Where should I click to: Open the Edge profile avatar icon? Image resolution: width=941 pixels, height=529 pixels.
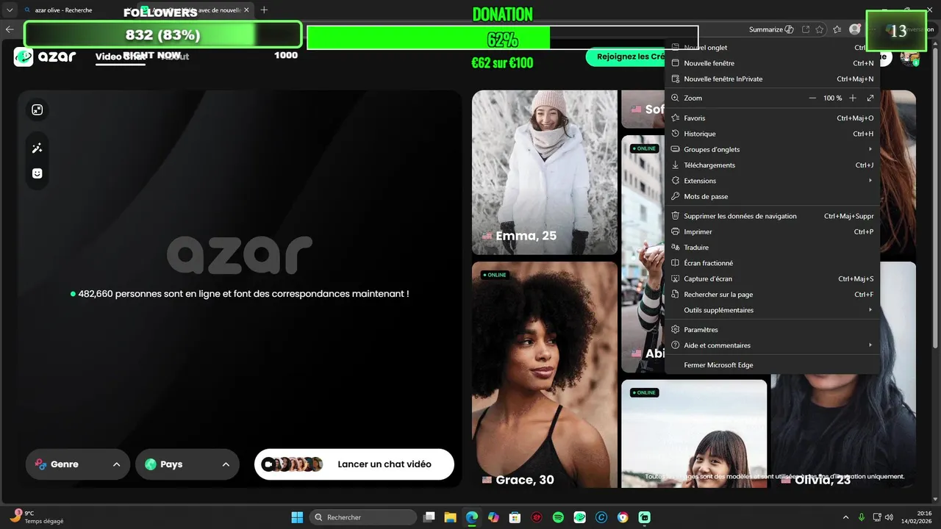point(854,29)
